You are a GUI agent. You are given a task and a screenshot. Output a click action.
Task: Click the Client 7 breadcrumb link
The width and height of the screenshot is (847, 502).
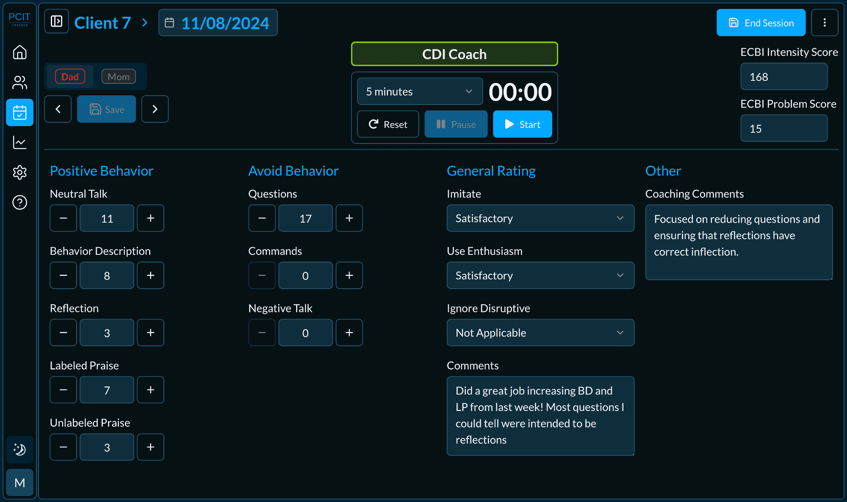pos(102,23)
